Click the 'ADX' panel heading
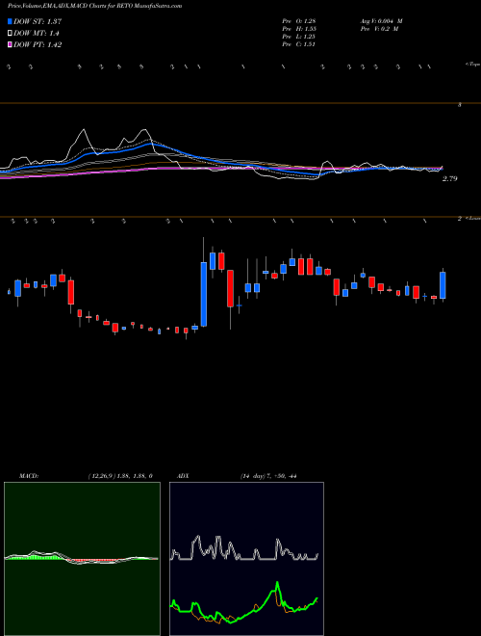Viewport: 481px width, 636px height. pyautogui.click(x=184, y=476)
